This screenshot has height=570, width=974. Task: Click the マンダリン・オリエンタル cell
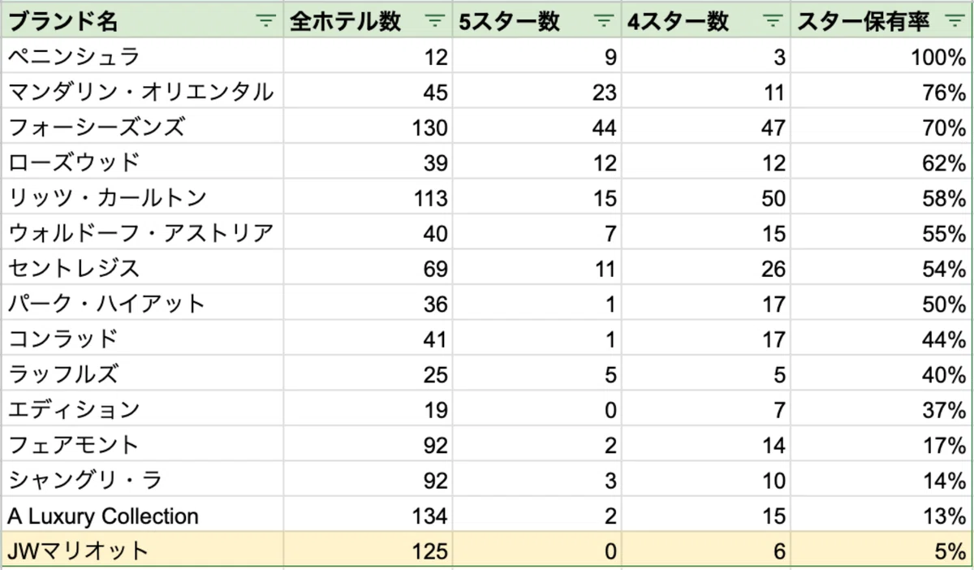pyautogui.click(x=142, y=93)
